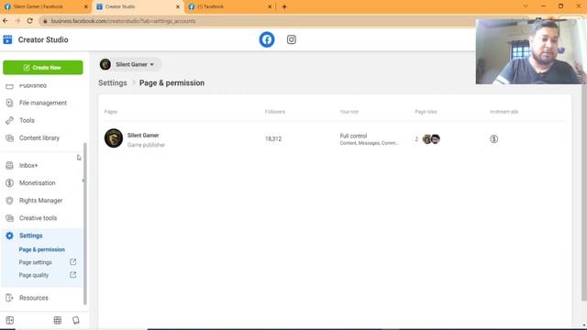Image resolution: width=587 pixels, height=330 pixels.
Task: Click the Settings gear icon
Action: (9, 236)
